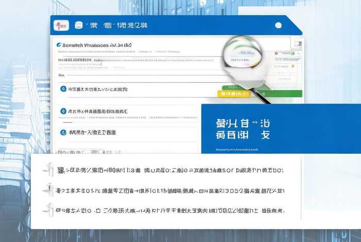
Task: Select the blue round icon of second list row
Action: point(63,111)
